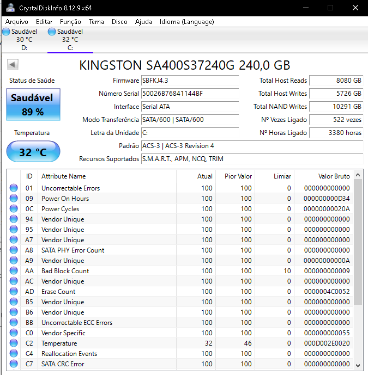Image resolution: width=368 pixels, height=375 pixels.
Task: Click the Atual column header
Action: (x=196, y=176)
